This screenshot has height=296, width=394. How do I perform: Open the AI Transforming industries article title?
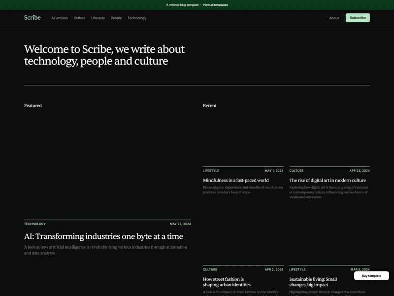tap(103, 236)
